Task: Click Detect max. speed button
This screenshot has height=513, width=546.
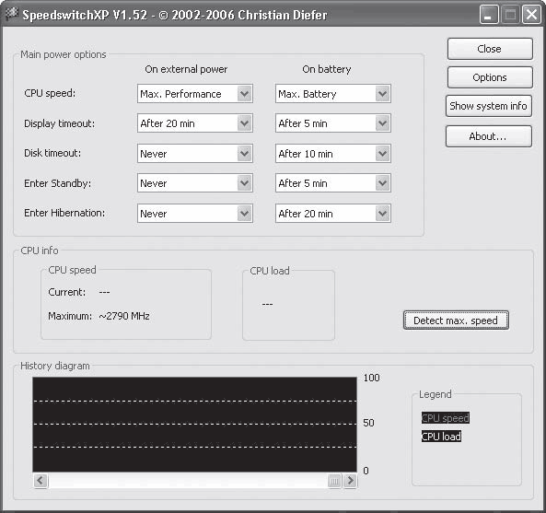Action: point(456,321)
